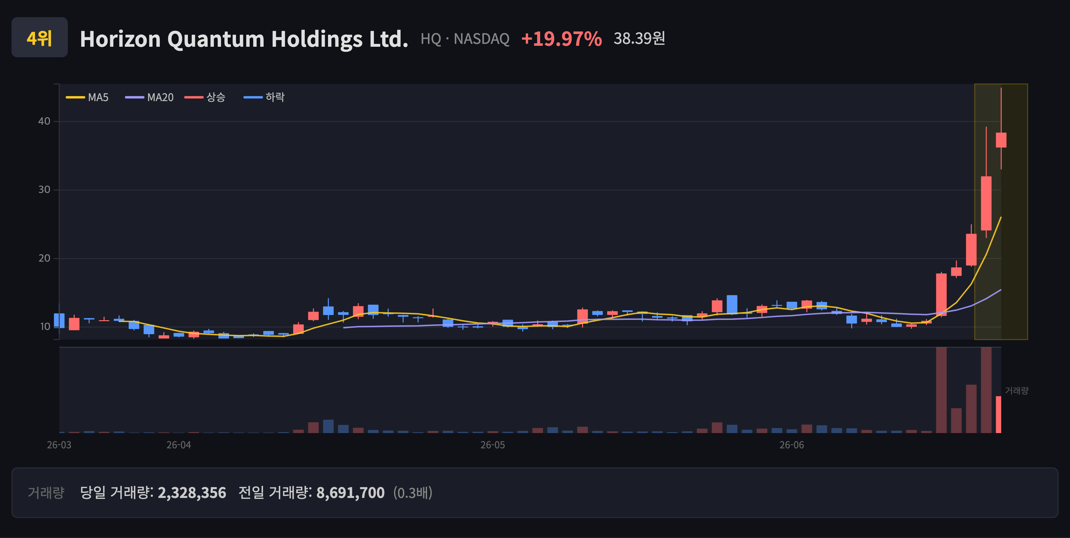
Task: Toggle the MA20 legend entry
Action: pos(150,98)
